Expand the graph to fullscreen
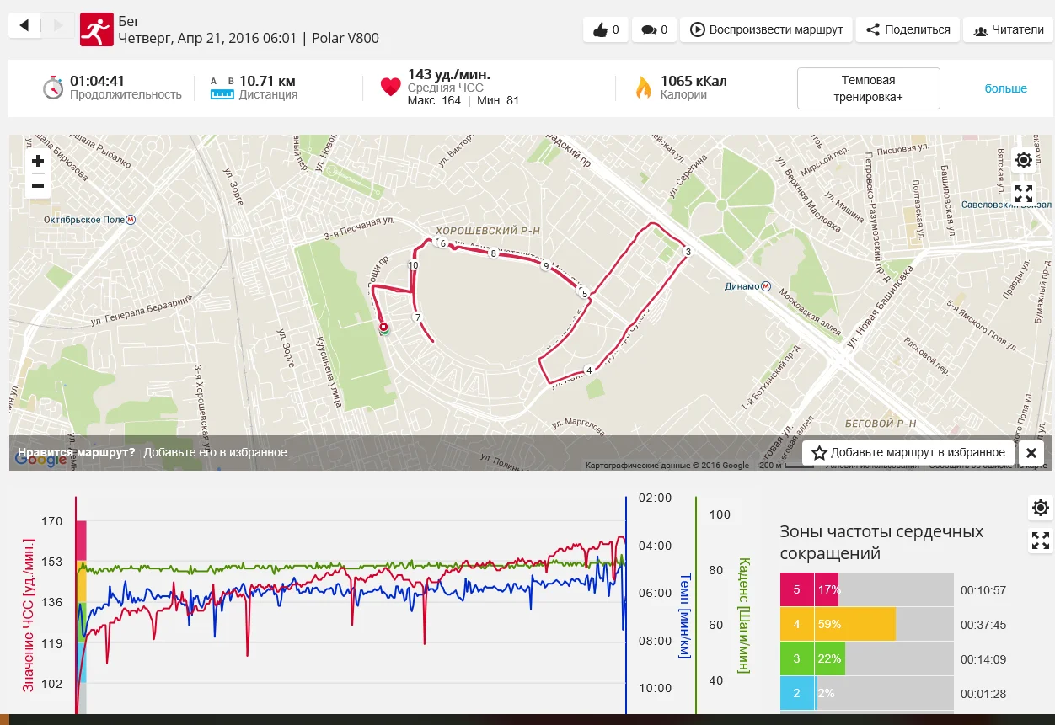 point(1041,541)
